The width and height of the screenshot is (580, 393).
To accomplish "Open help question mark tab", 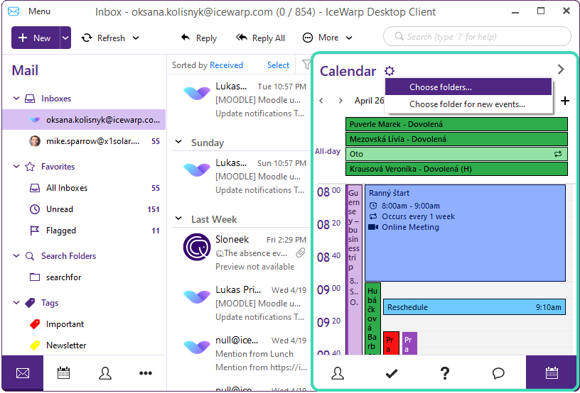I will coord(445,372).
